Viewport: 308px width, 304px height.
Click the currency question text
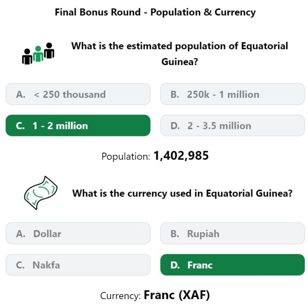[x=182, y=193]
